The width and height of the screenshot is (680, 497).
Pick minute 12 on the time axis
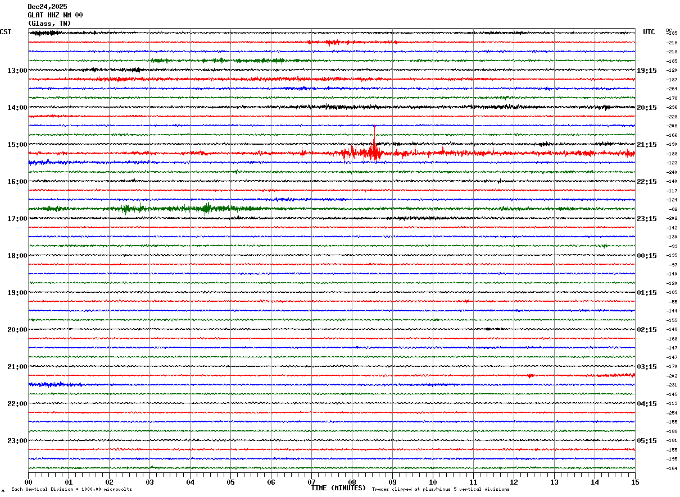[x=514, y=482]
